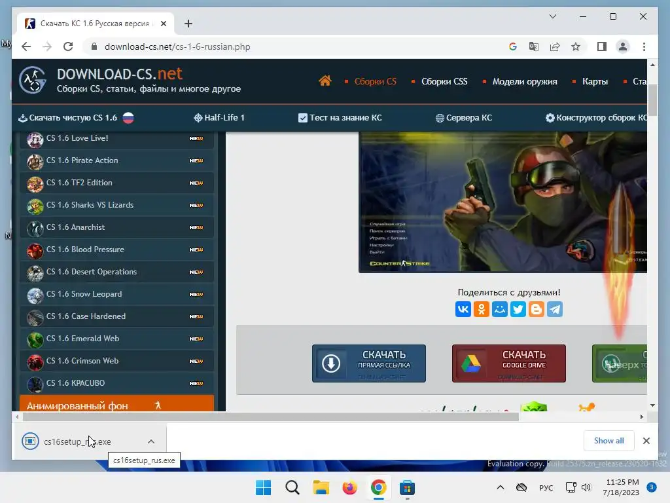Viewport: 670px width, 503px height.
Task: Click the horizontal page scrollbar
Action: click(x=270, y=417)
